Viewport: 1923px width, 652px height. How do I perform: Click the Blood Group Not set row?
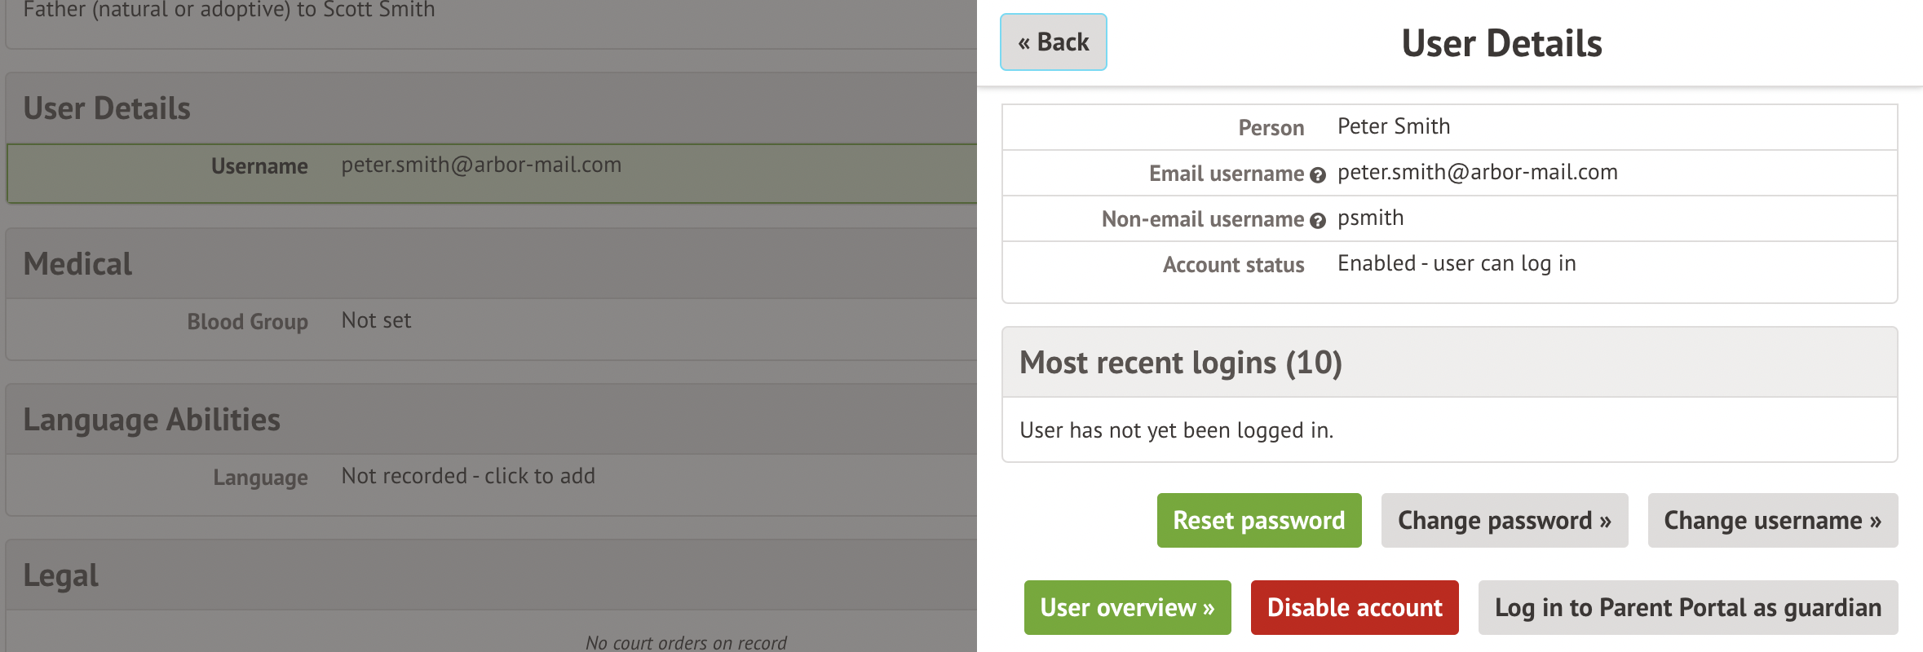(489, 321)
